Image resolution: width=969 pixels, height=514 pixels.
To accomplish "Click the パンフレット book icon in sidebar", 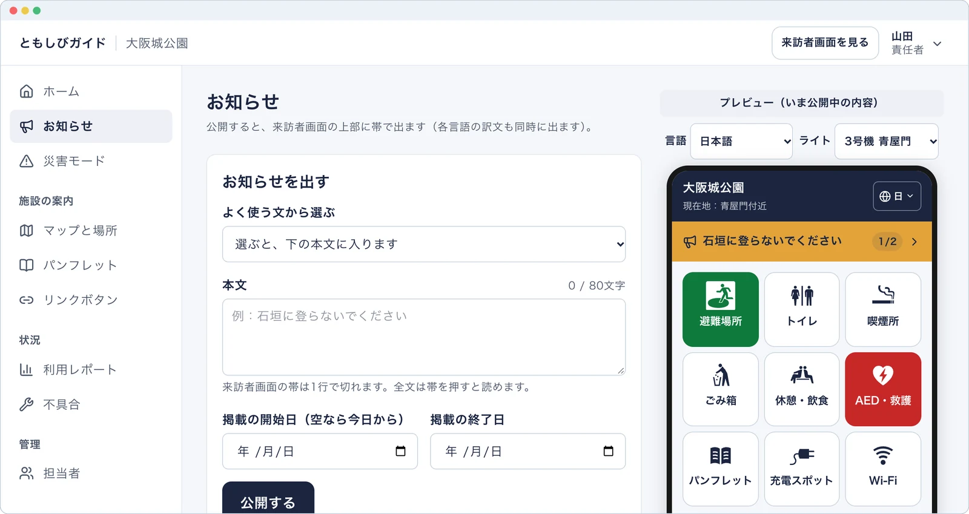I will click(x=26, y=265).
